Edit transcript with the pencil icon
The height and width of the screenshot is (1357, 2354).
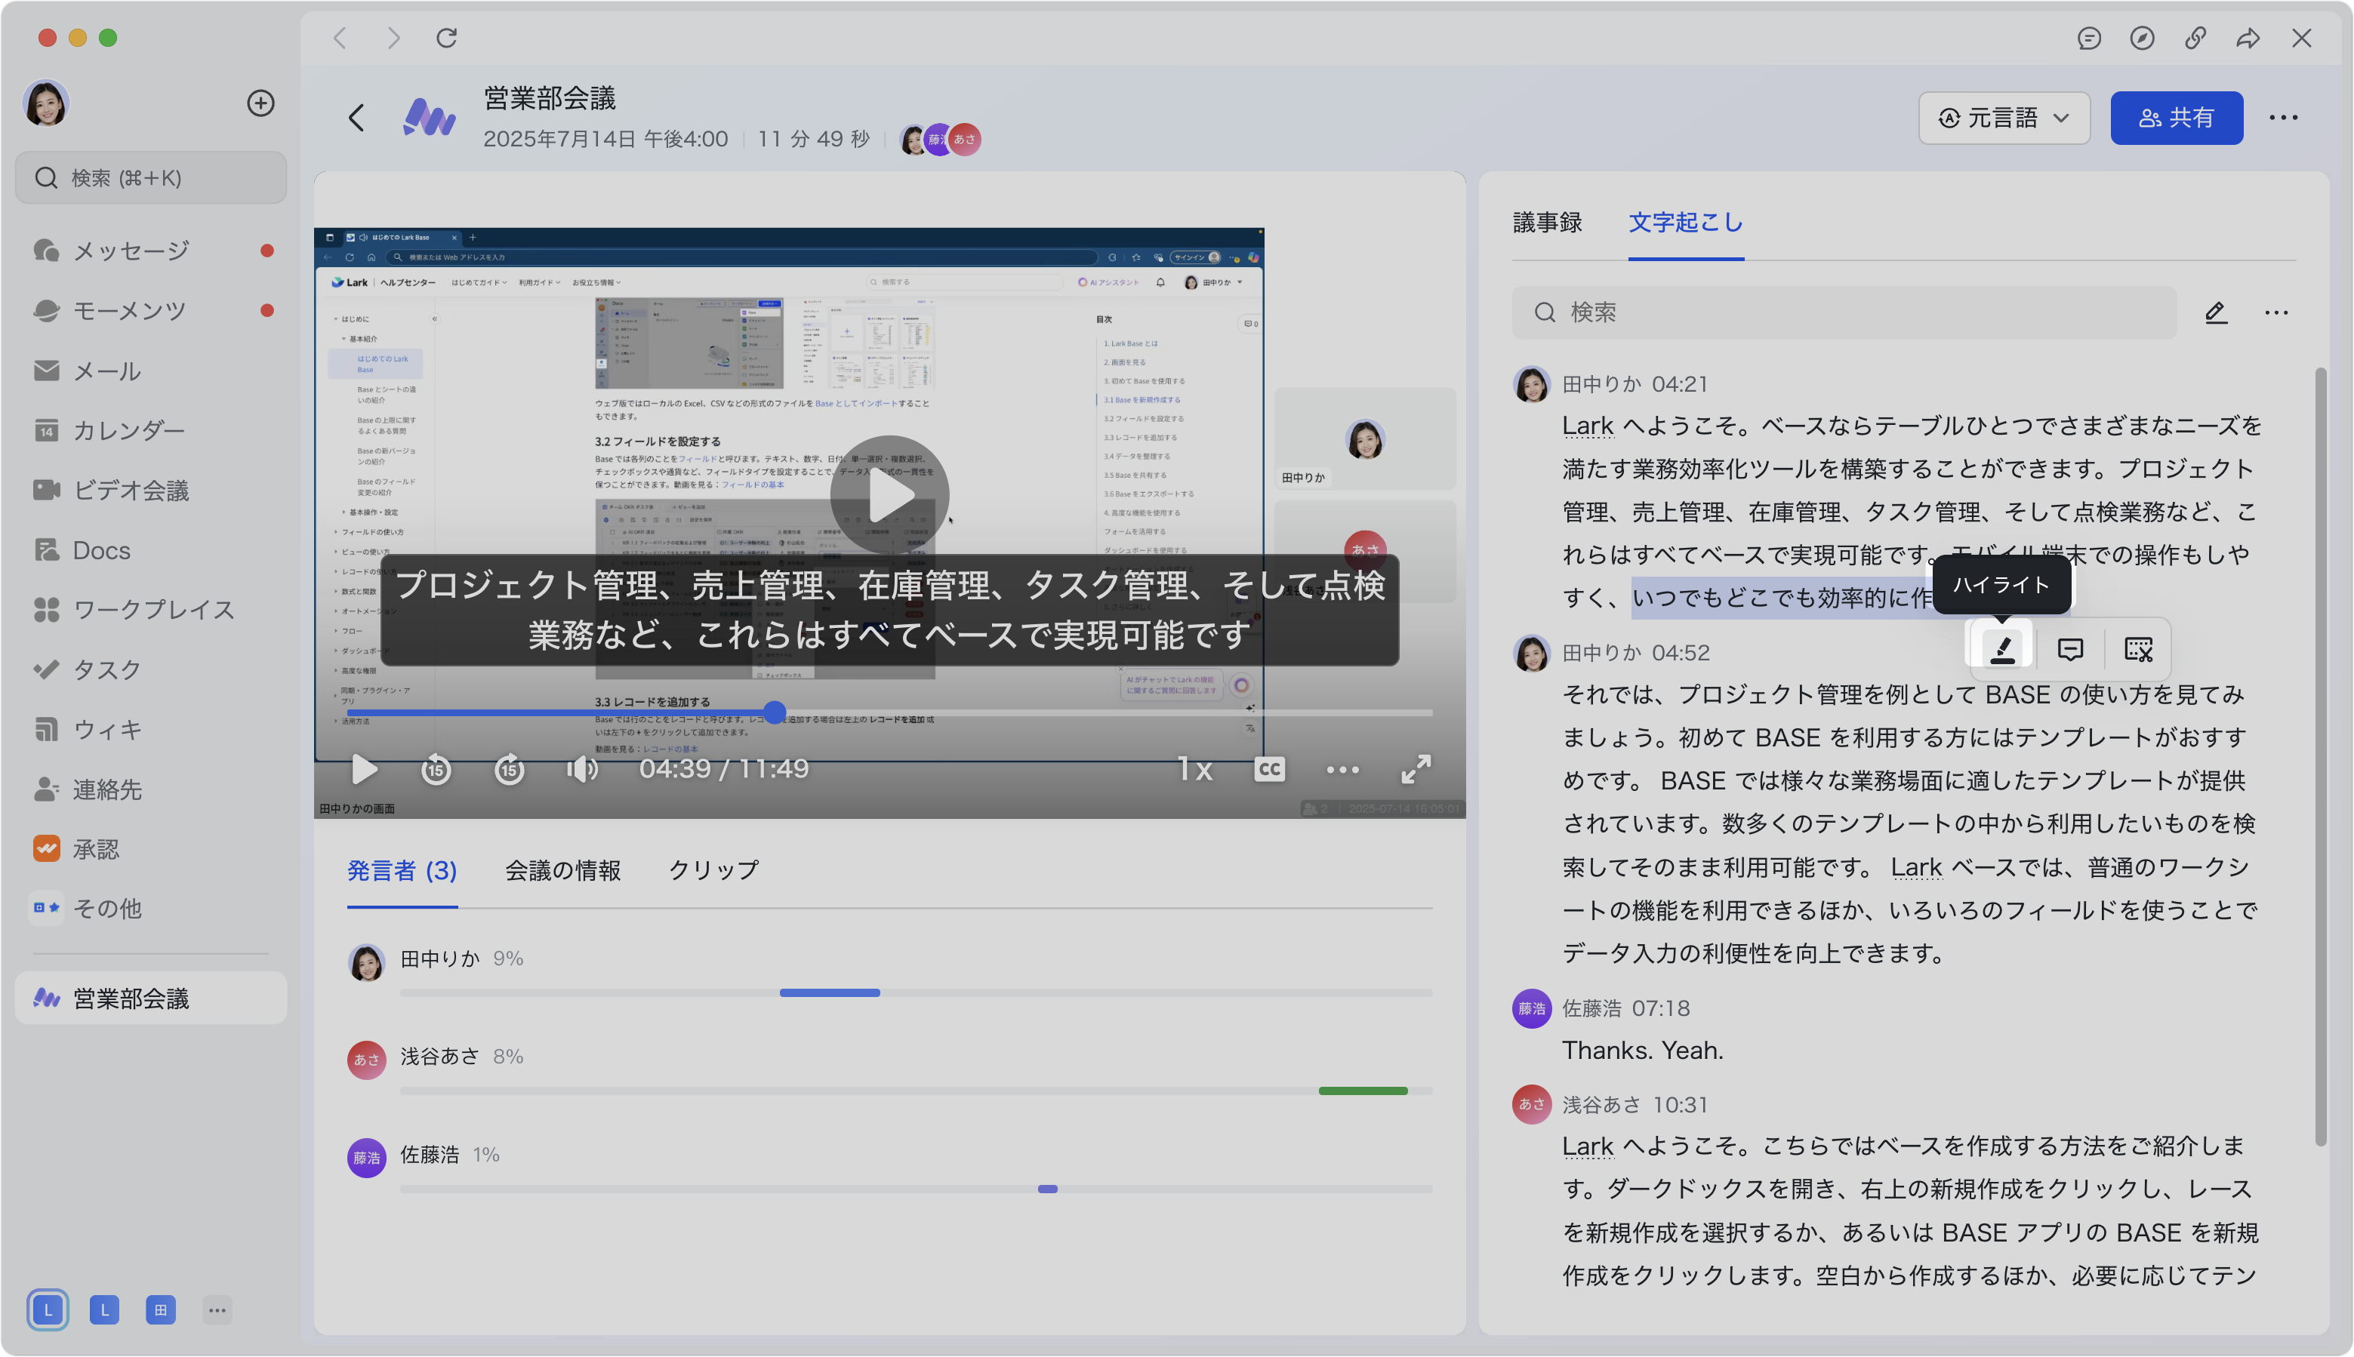coord(2216,312)
